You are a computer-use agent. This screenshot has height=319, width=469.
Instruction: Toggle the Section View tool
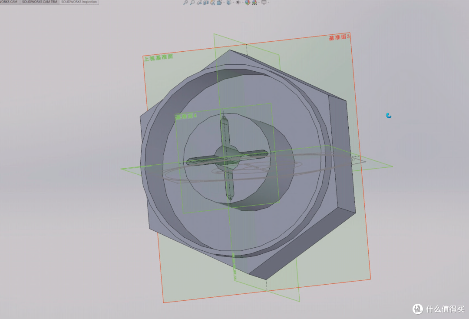coord(206,3)
